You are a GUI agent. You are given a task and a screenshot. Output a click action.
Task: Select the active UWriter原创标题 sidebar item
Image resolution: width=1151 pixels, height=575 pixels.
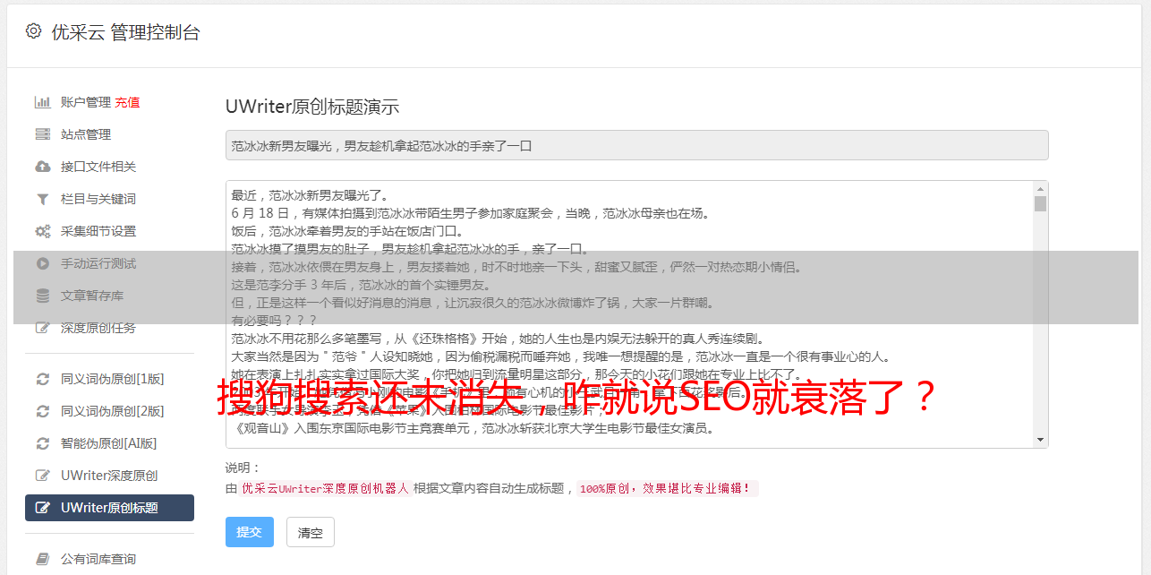tap(109, 508)
